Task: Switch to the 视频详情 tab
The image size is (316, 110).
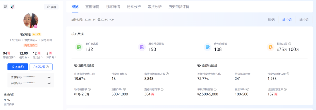Action: point(113,7)
